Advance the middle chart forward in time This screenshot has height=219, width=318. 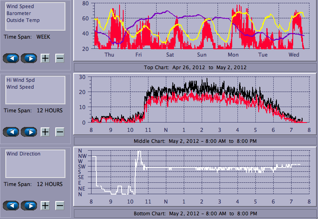pyautogui.click(x=29, y=132)
